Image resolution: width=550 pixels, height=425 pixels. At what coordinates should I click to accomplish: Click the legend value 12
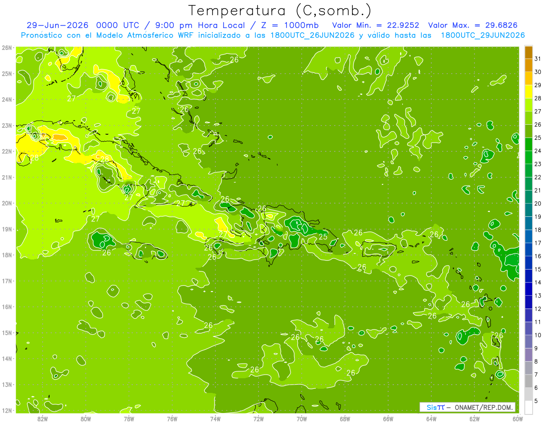click(538, 309)
